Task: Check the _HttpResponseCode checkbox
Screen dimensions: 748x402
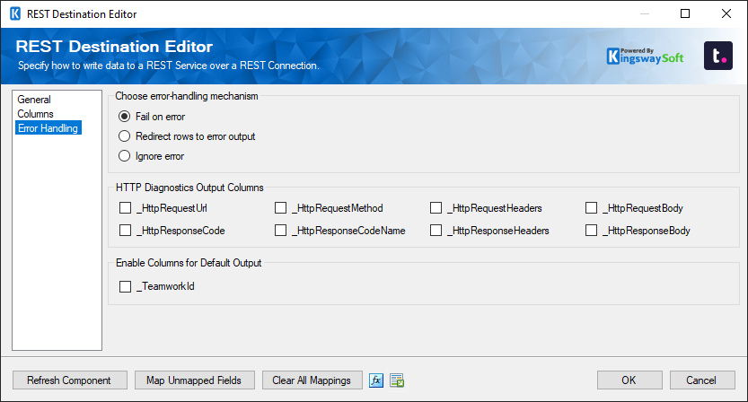Action: tap(125, 231)
